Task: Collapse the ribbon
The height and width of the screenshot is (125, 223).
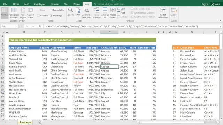Action: [220, 21]
